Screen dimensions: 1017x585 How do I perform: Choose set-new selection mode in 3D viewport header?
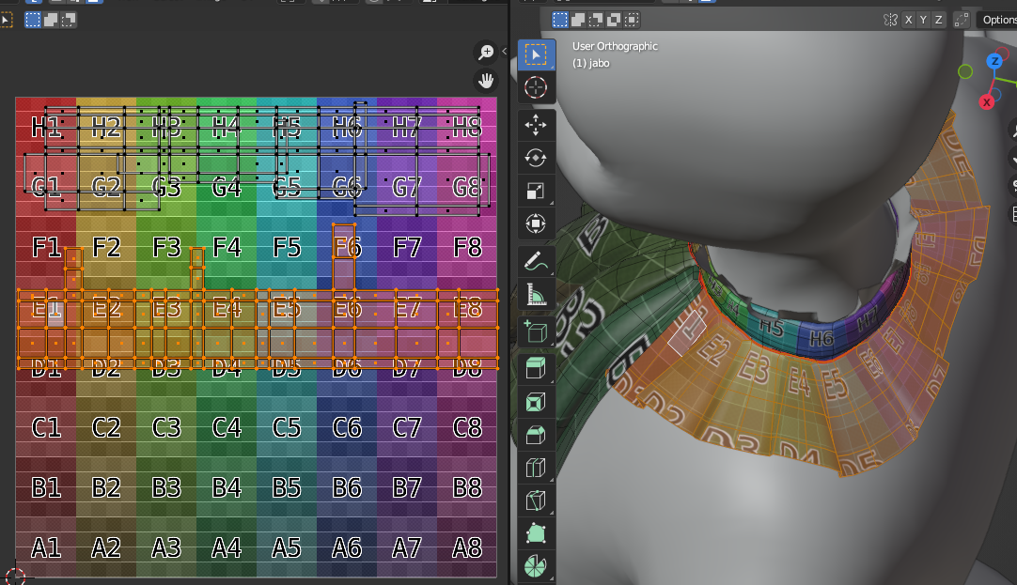pos(560,20)
